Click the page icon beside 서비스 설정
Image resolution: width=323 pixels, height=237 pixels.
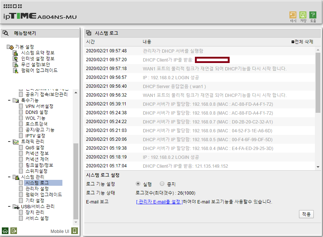point(21,218)
